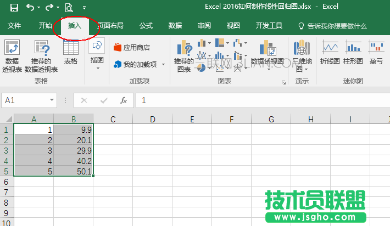The height and width of the screenshot is (226, 390).
Task: Redo the last action
Action: tap(49, 8)
